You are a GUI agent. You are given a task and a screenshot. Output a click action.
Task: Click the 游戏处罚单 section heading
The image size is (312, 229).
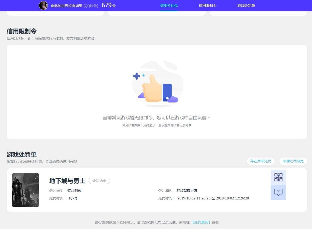22,154
